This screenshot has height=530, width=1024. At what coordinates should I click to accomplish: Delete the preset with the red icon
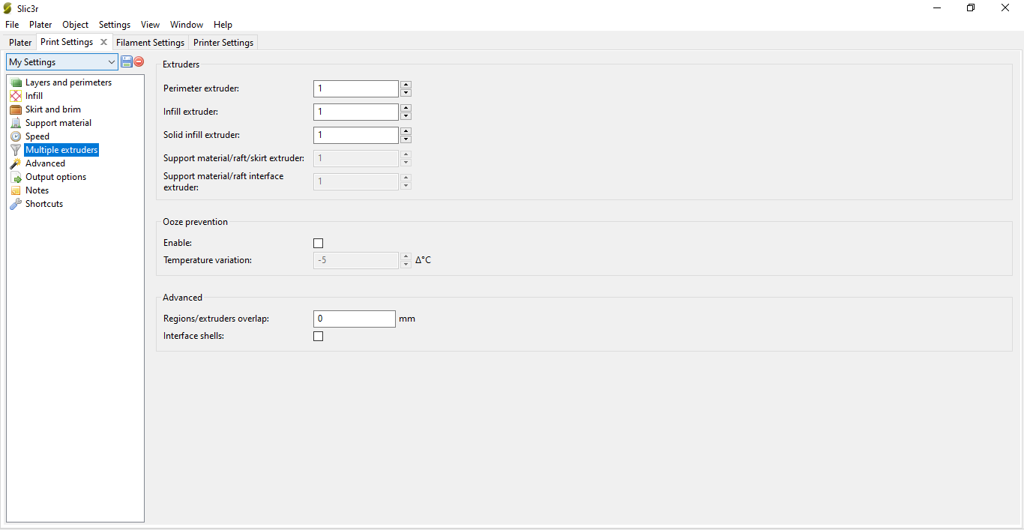pyautogui.click(x=139, y=61)
